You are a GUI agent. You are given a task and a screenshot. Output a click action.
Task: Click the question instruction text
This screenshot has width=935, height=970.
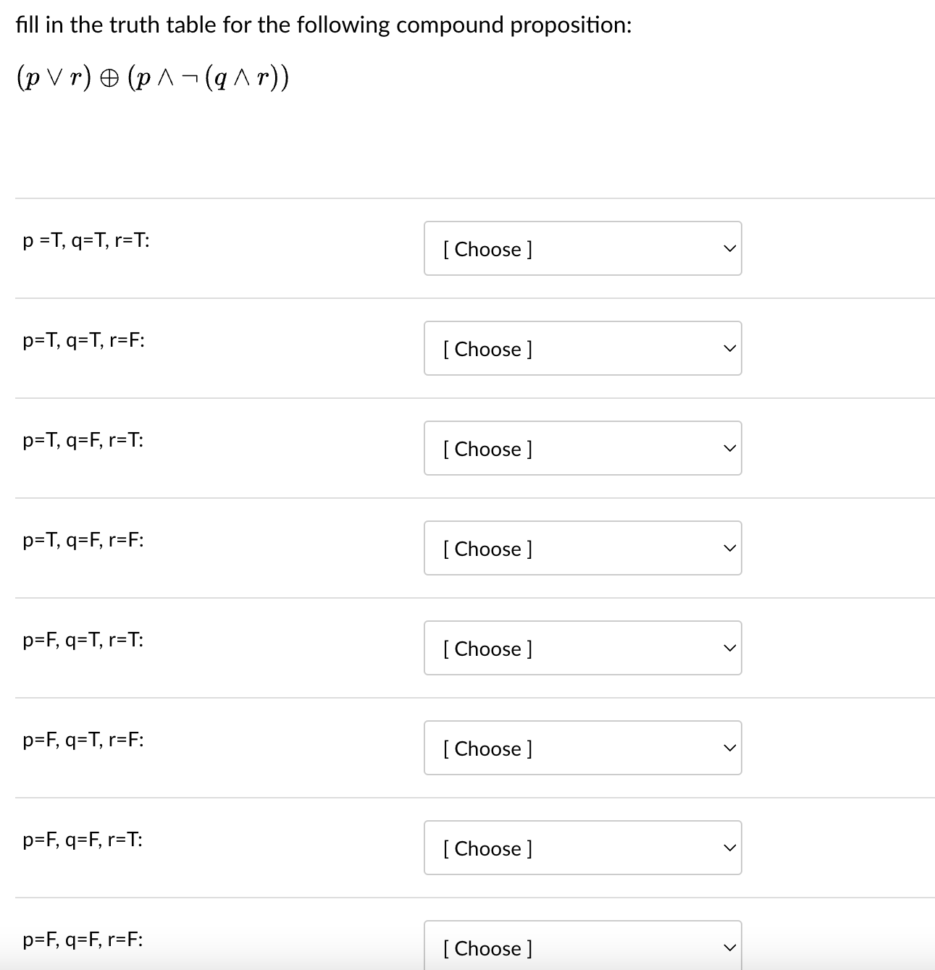(323, 24)
